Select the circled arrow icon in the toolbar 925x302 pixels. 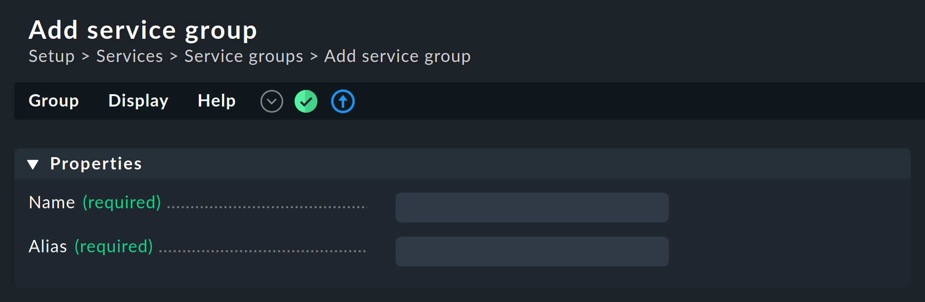pos(342,101)
